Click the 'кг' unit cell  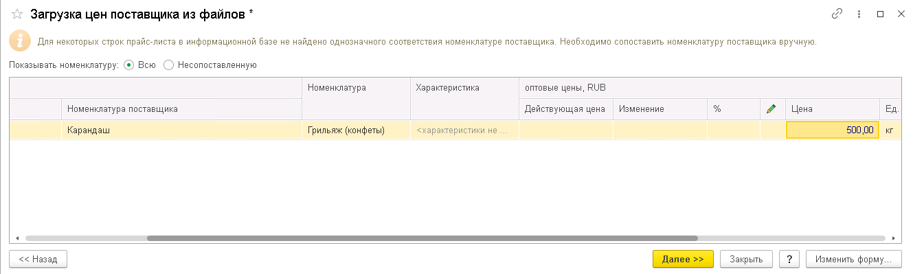coord(890,130)
